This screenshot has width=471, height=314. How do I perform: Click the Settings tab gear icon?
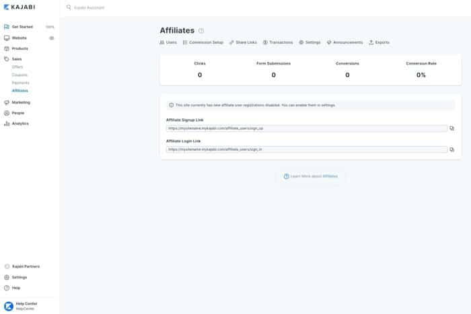(x=301, y=42)
